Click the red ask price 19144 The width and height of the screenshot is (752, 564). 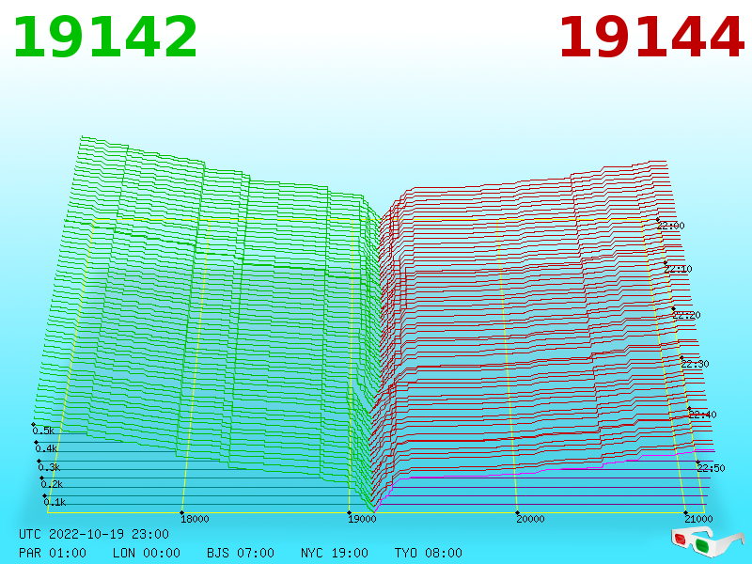[651, 38]
